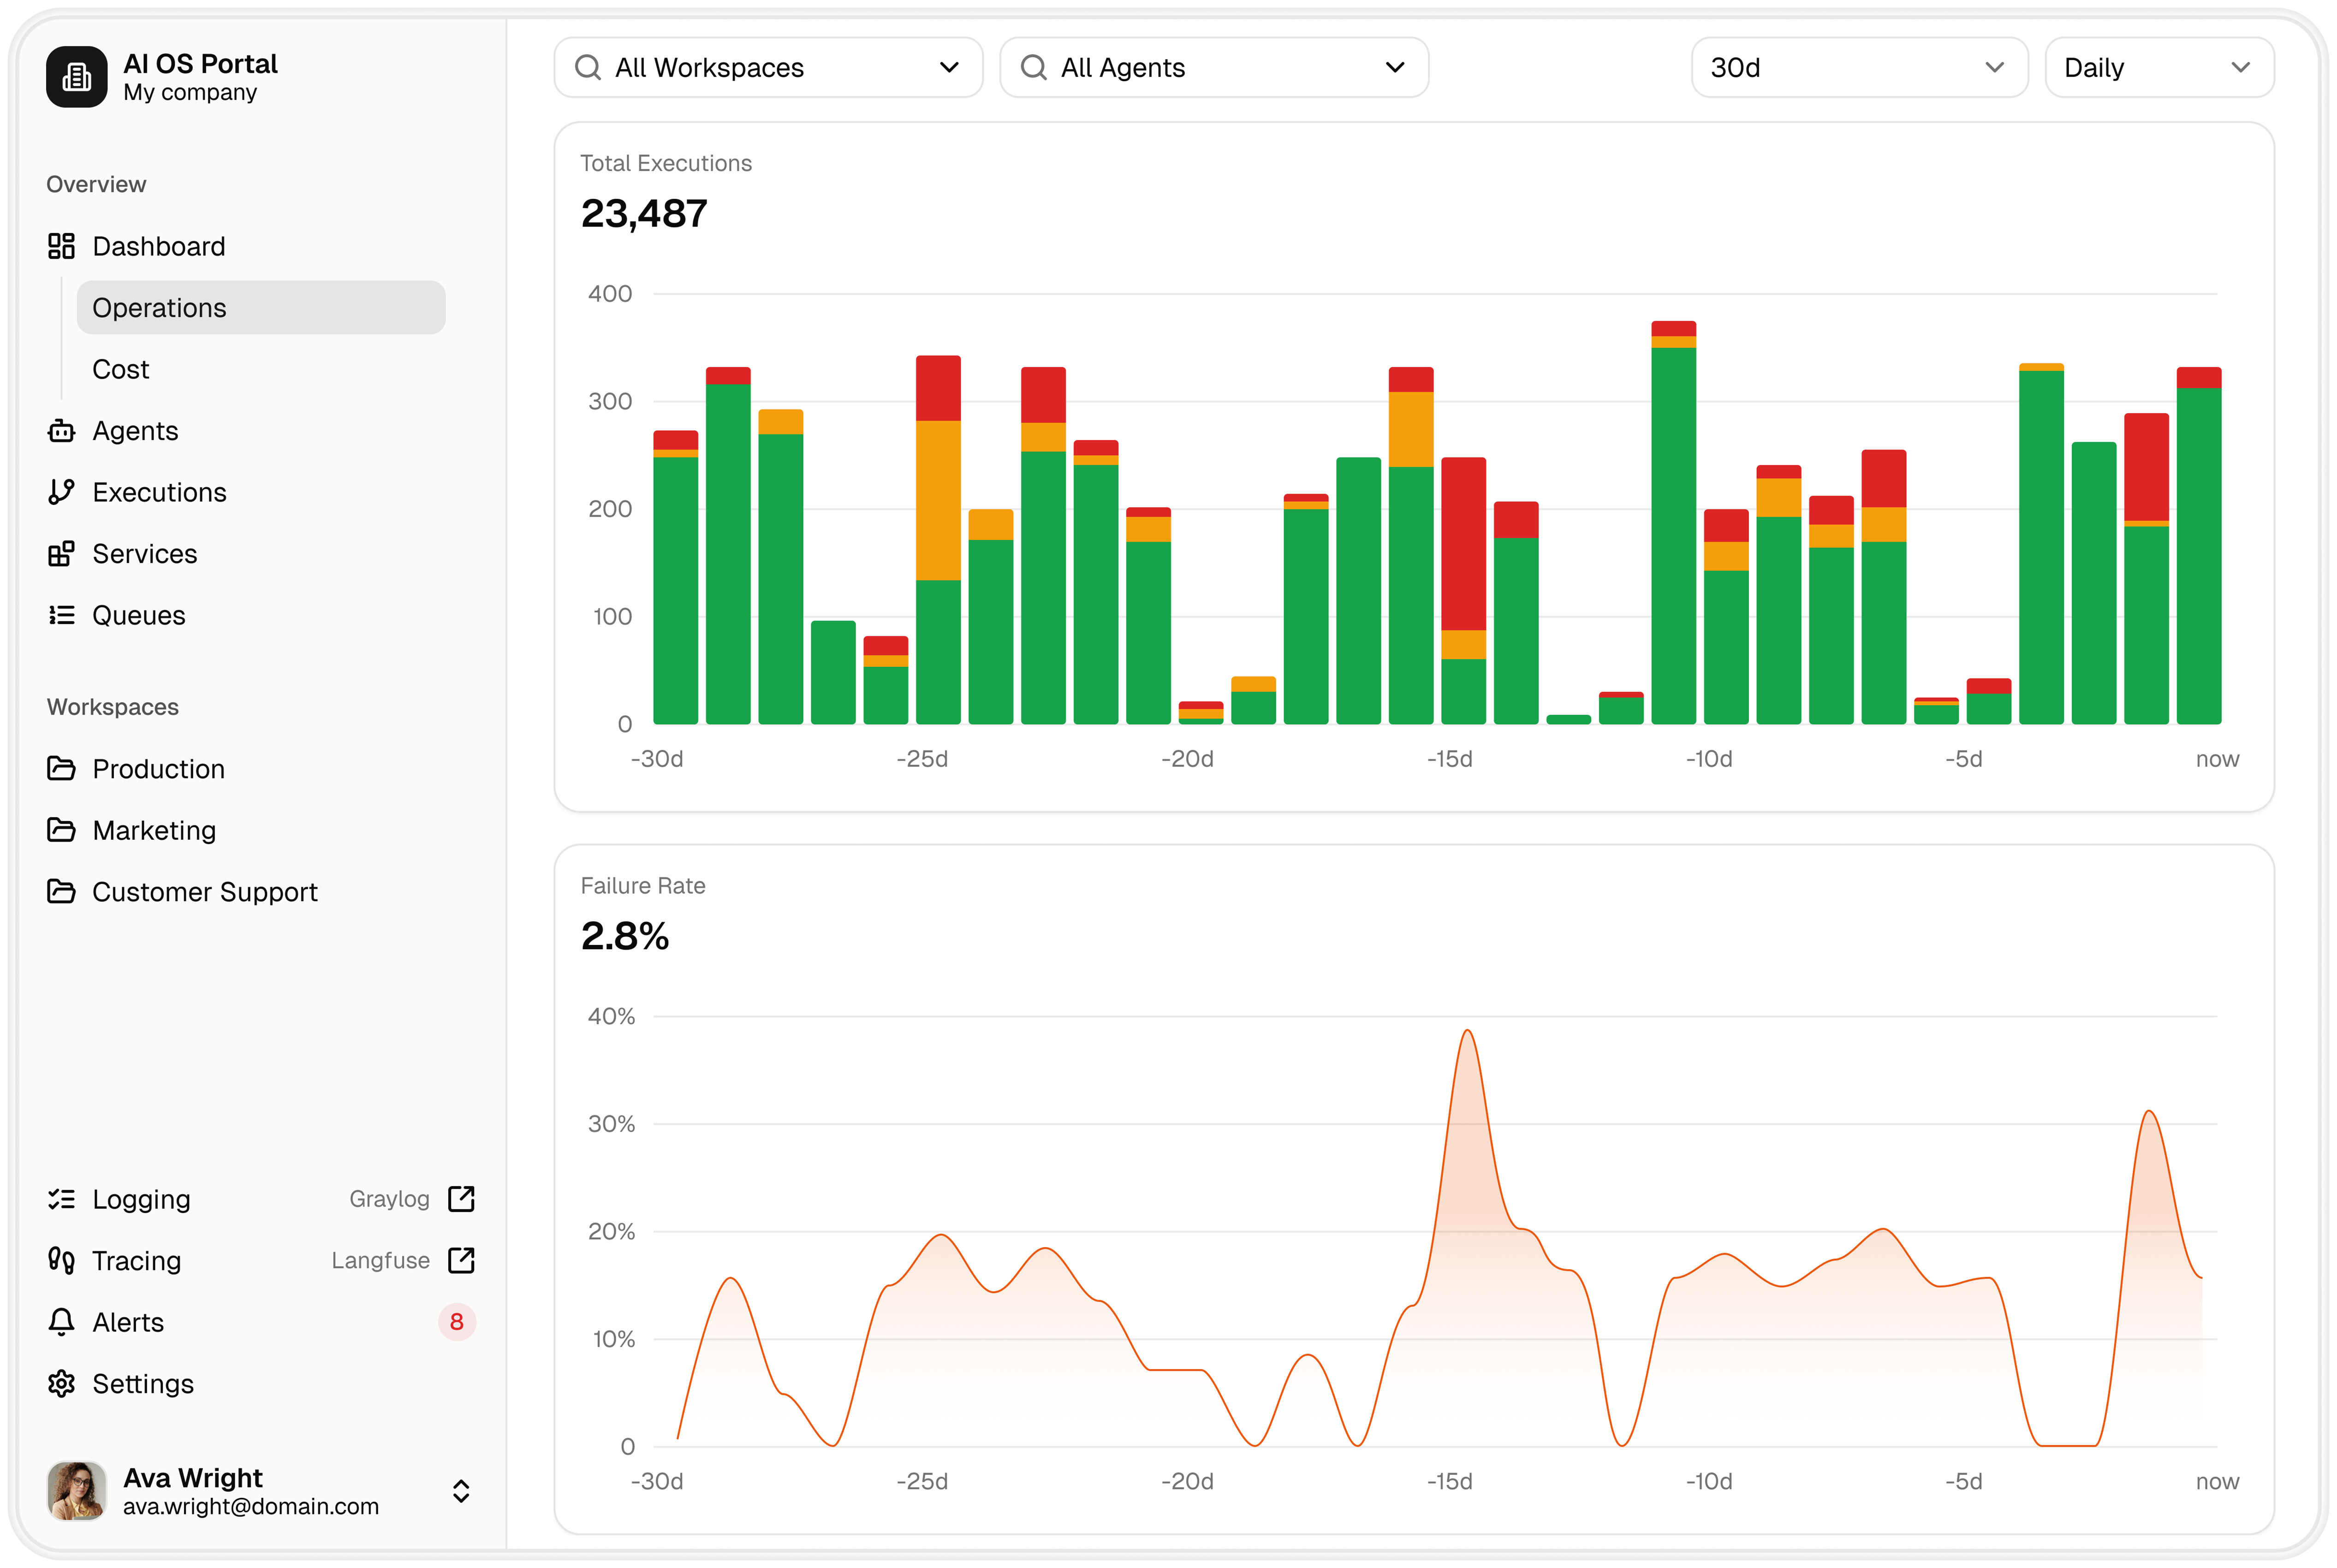Viewport: 2337px width, 1568px height.
Task: Click the Agents robot icon
Action: point(61,431)
